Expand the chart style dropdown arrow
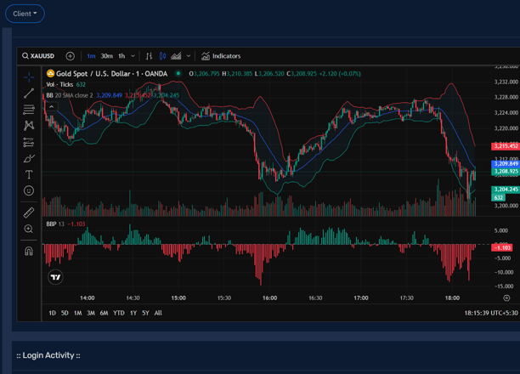Image resolution: width=520 pixels, height=374 pixels. tap(189, 56)
